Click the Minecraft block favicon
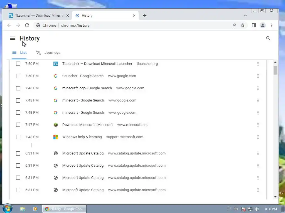285x213 pixels. pos(56,125)
